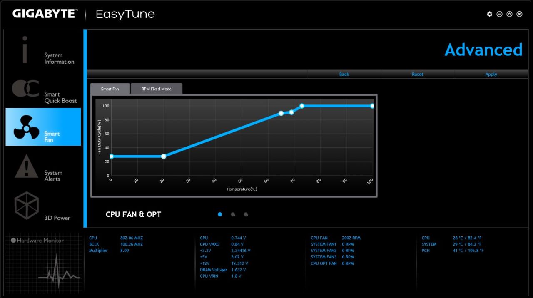Switch to the second fan page dot

click(233, 214)
